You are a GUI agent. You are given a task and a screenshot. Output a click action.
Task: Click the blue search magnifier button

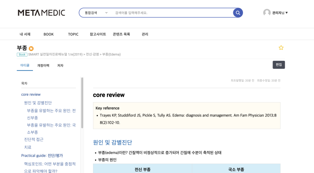(238, 13)
